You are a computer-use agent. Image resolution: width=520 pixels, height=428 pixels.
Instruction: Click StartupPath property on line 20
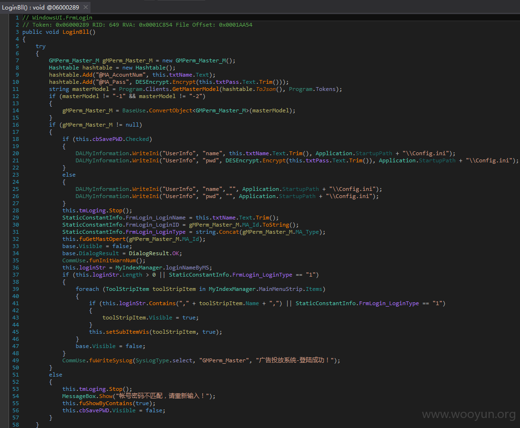(374, 153)
